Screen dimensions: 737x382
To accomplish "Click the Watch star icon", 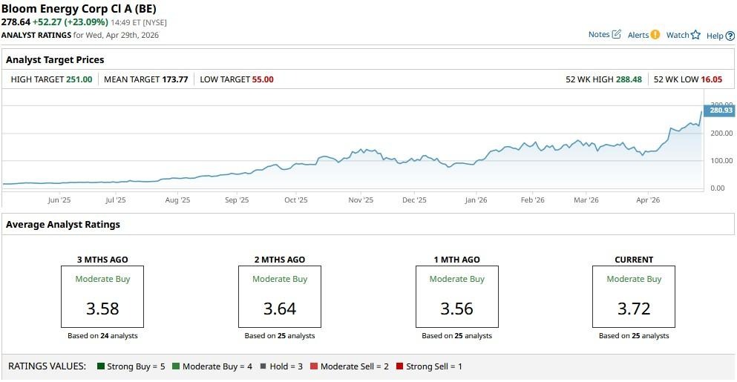I will (x=695, y=35).
